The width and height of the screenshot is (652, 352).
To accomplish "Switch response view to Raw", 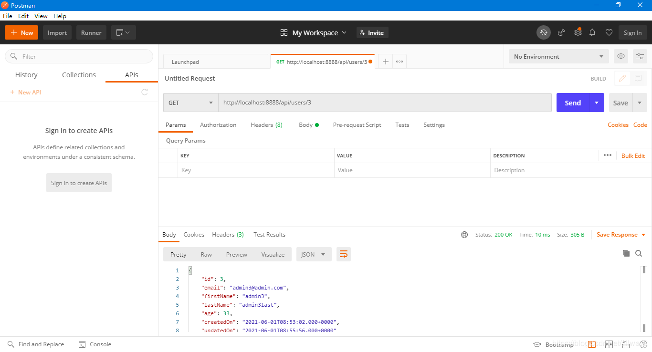I will pyautogui.click(x=206, y=255).
